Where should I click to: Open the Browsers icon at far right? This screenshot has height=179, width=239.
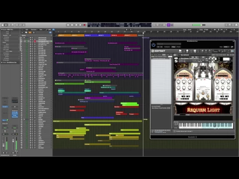pos(237,25)
